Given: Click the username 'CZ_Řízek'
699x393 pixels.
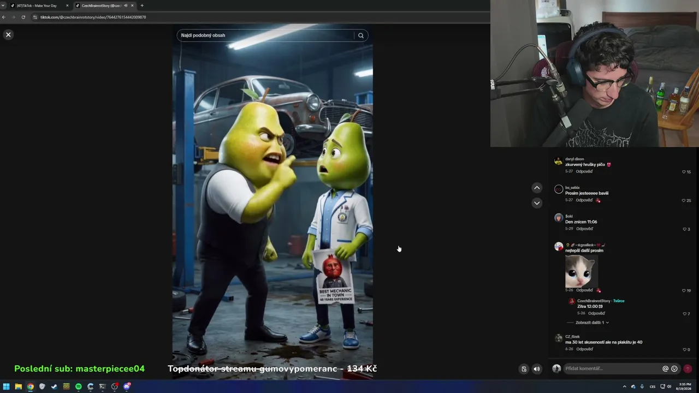Looking at the screenshot, I should coord(572,336).
